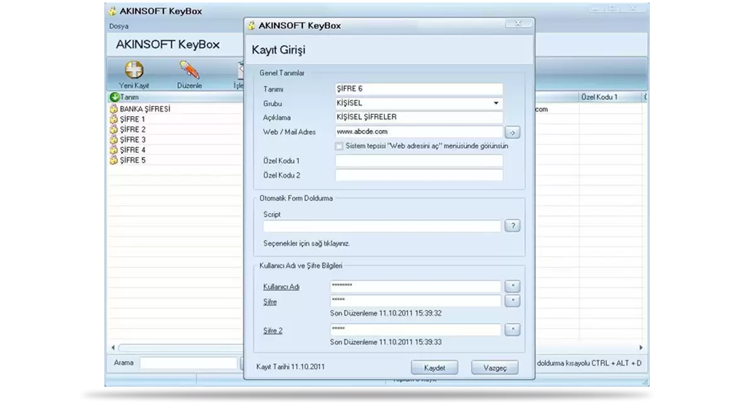The width and height of the screenshot is (754, 410).
Task: Click the Arama search box
Action: click(x=188, y=363)
